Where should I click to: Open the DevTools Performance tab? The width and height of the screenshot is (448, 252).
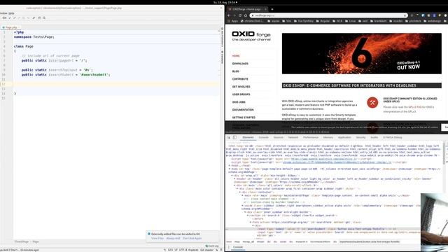(x=311, y=137)
